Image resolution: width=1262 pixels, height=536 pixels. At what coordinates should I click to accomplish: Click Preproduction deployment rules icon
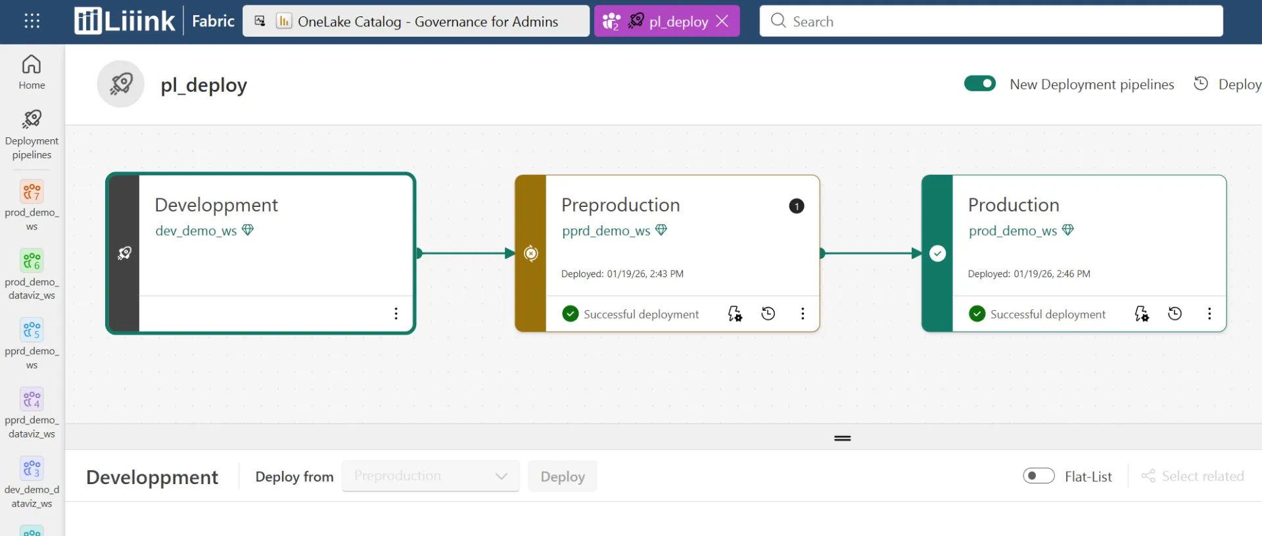[735, 314]
